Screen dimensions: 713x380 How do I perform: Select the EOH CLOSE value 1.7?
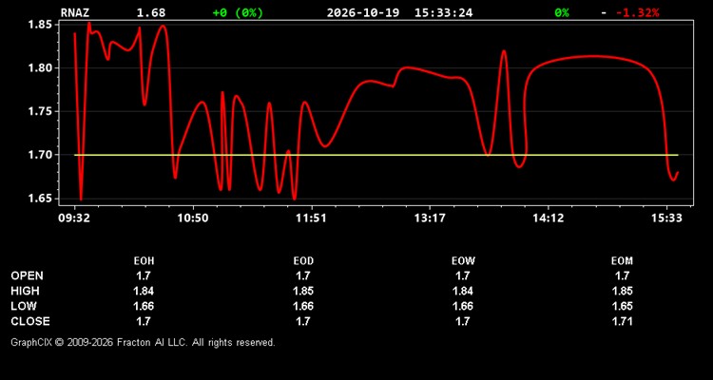(143, 321)
